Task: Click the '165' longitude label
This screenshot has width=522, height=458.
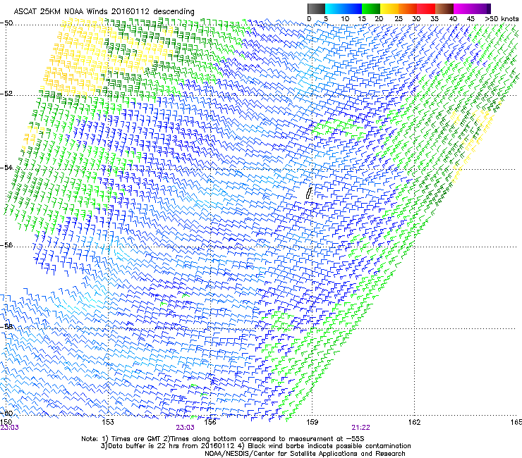Action: [x=516, y=422]
